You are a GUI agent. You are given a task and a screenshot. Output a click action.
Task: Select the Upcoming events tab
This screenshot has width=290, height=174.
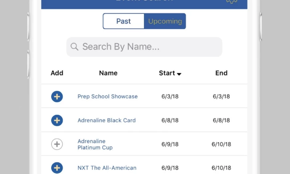point(165,21)
